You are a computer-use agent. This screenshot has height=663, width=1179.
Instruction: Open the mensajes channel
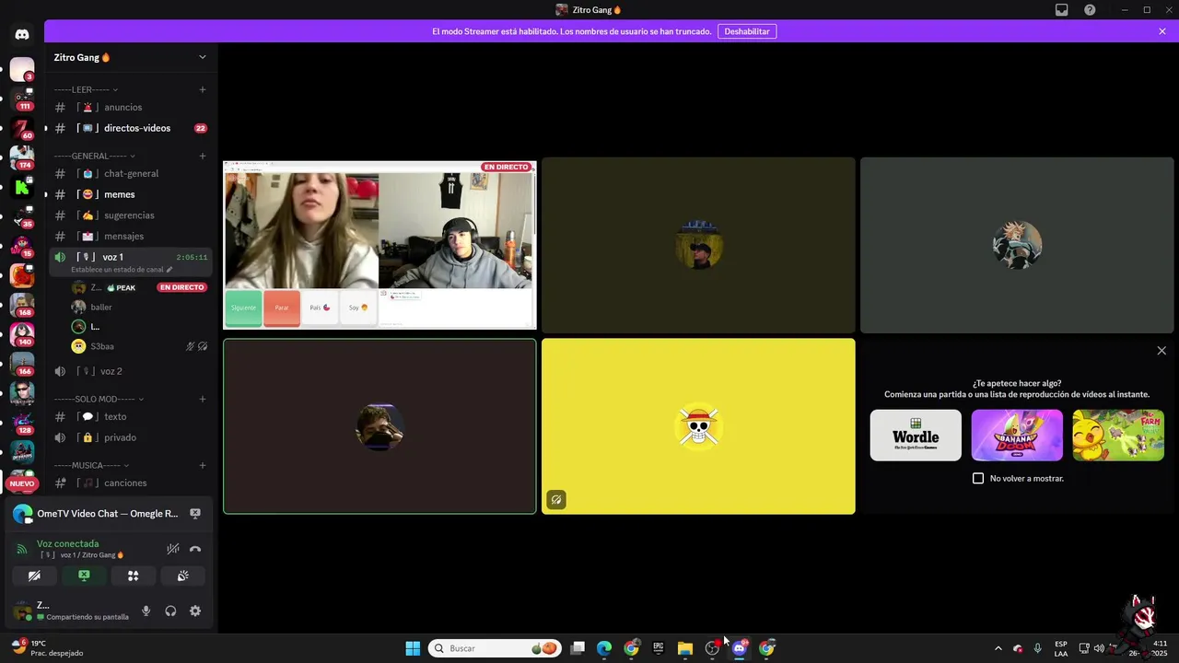point(131,236)
